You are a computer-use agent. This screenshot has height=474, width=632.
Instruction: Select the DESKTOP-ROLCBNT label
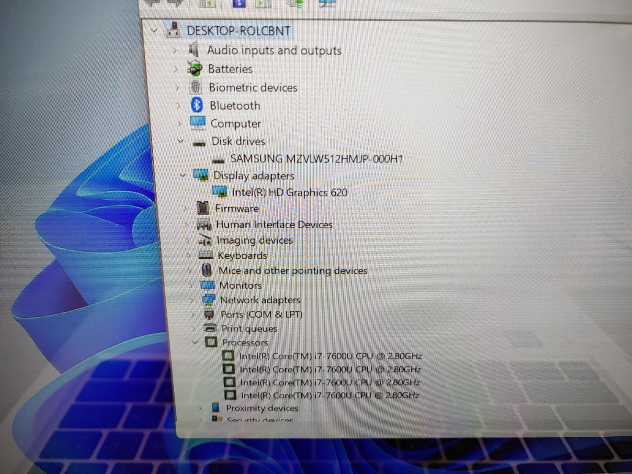238,31
